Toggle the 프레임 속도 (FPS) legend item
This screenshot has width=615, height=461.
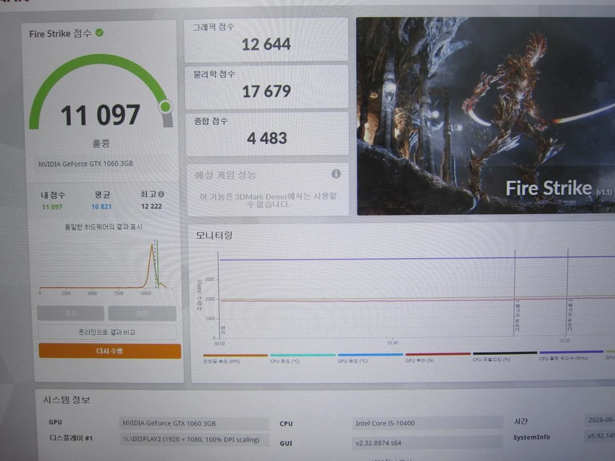pos(234,359)
